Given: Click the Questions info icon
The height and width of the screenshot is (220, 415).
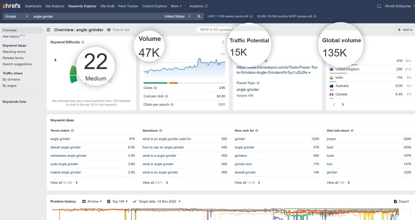Looking at the screenshot, I should [x=160, y=131].
